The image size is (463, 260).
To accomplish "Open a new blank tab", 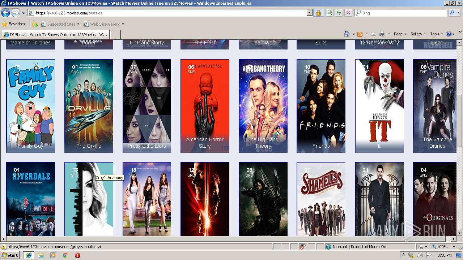I will (115, 35).
